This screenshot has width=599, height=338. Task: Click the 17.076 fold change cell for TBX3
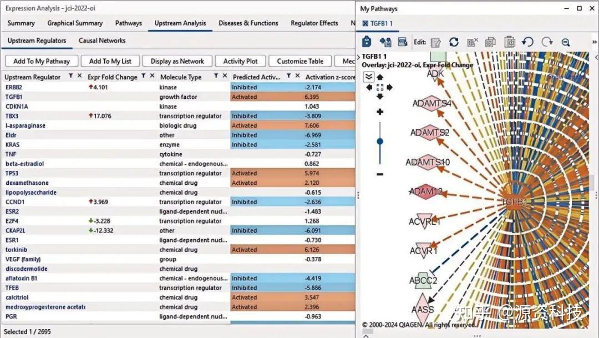click(x=100, y=116)
